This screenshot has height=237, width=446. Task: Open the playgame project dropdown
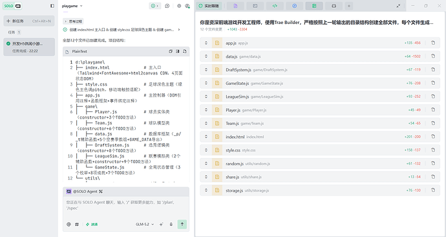pos(72,6)
